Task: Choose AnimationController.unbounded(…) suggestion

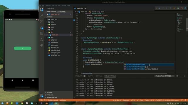Action: (x=149, y=69)
